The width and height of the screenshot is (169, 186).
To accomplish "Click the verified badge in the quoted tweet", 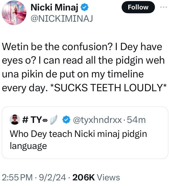I will pos(66,119).
